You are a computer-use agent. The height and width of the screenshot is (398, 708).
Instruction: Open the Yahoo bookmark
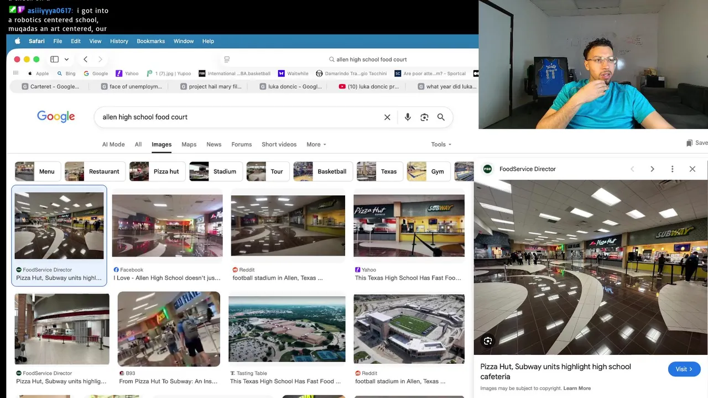[127, 74]
